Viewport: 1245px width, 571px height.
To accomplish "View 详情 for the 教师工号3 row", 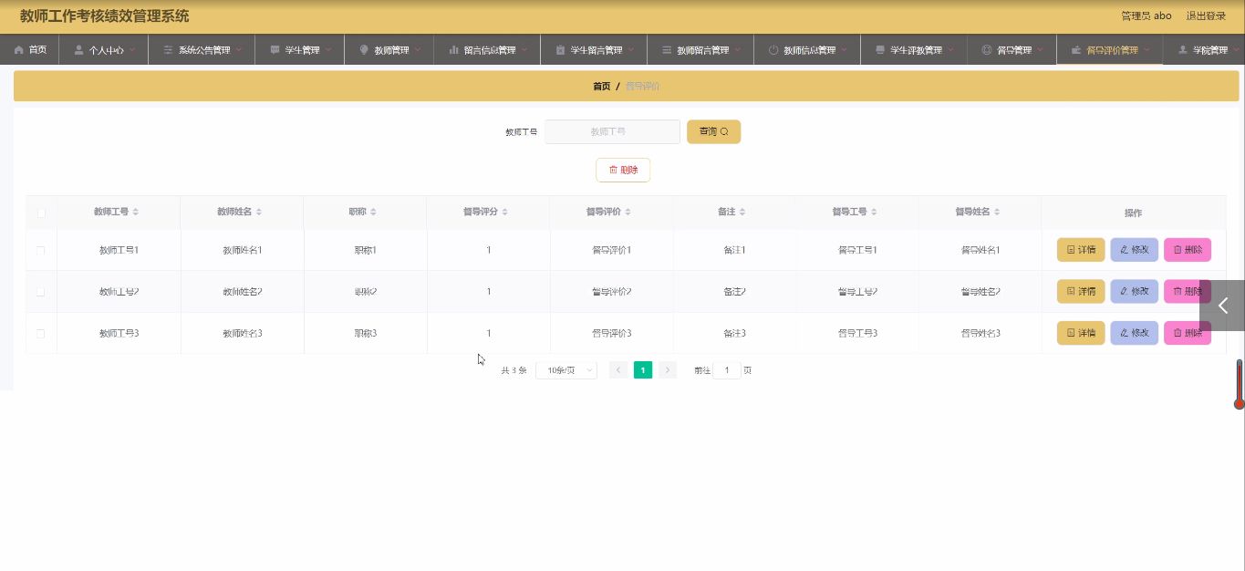I will pyautogui.click(x=1081, y=334).
